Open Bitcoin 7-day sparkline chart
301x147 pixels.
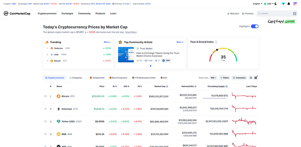[244, 96]
